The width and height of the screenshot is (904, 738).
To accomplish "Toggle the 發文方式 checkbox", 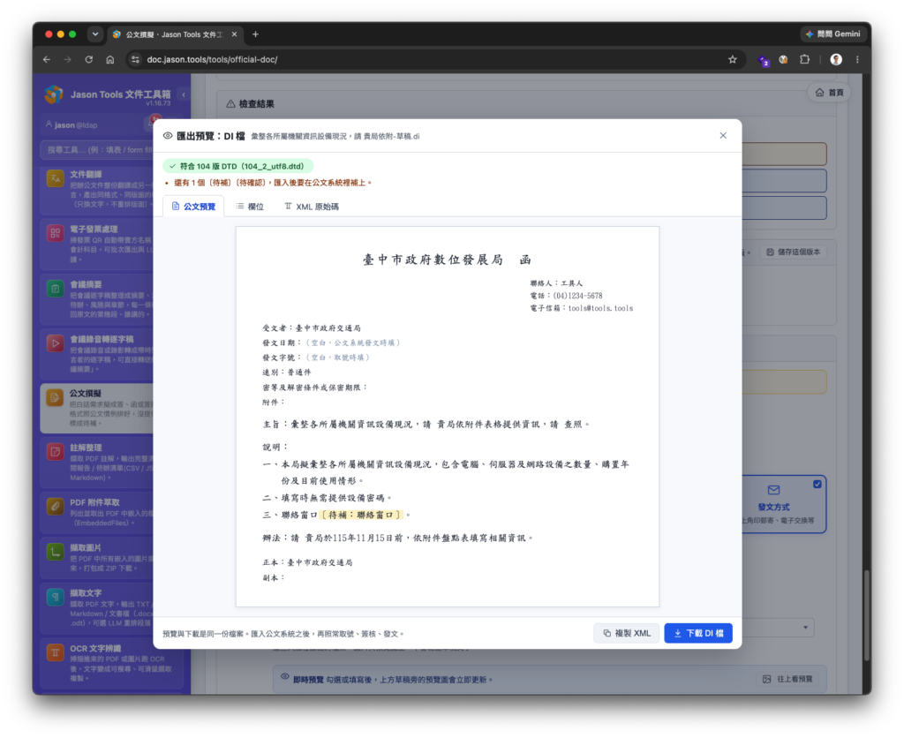I will click(x=817, y=485).
